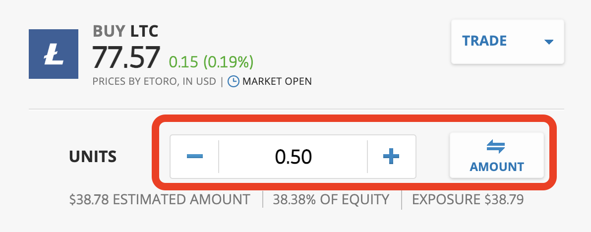Image resolution: width=591 pixels, height=232 pixels.
Task: Increase units with the plus icon
Action: click(x=391, y=156)
